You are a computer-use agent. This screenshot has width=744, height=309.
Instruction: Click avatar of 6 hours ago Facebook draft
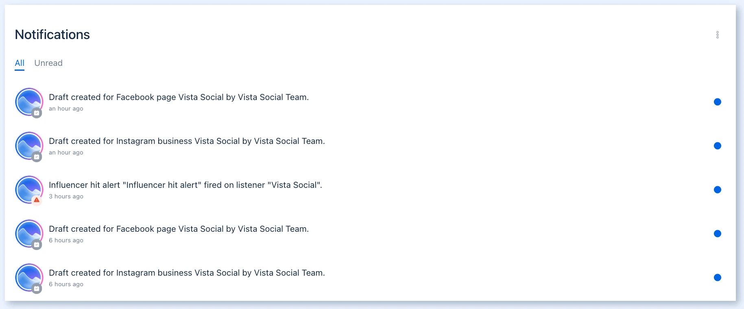coord(29,234)
